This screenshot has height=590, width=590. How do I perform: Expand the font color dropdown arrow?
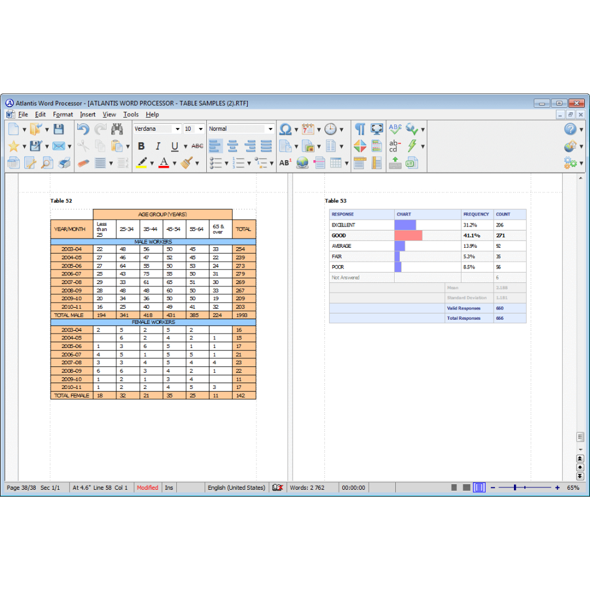click(175, 163)
